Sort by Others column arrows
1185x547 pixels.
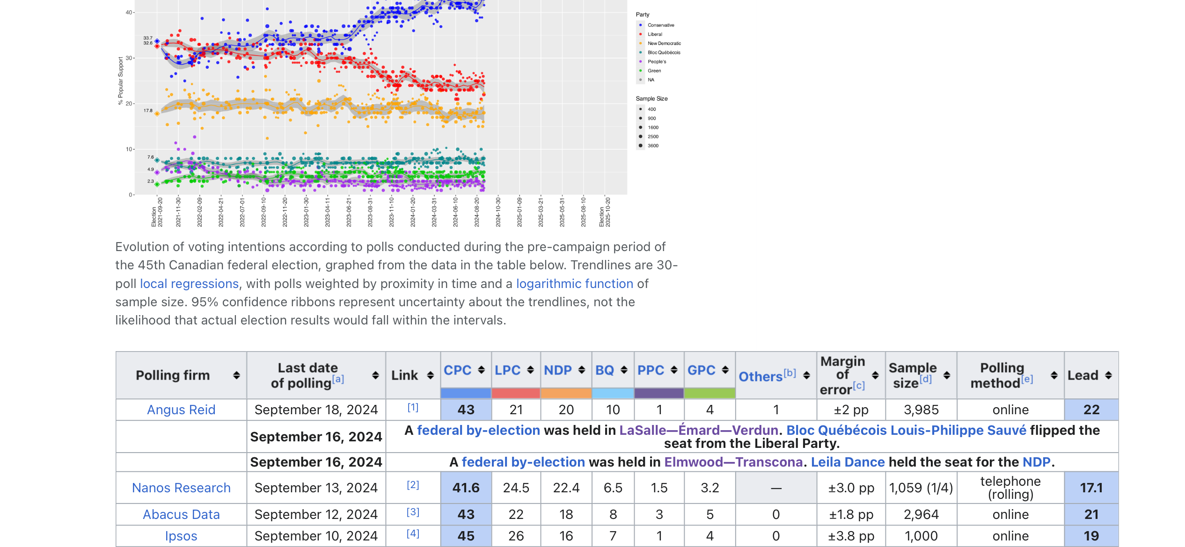[806, 375]
